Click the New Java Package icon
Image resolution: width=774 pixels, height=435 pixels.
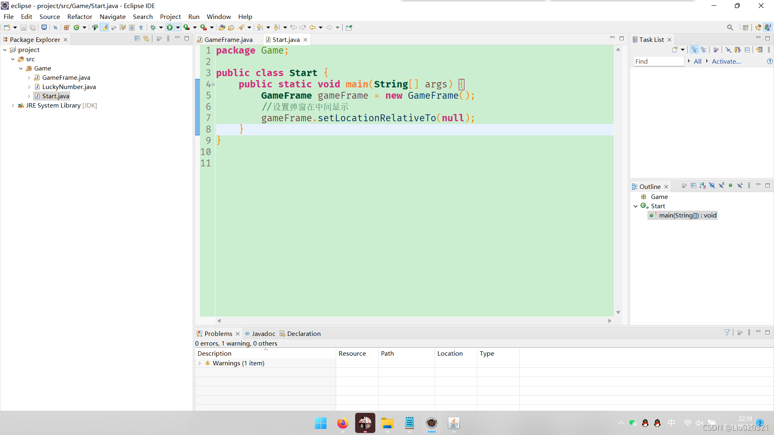[x=67, y=27]
